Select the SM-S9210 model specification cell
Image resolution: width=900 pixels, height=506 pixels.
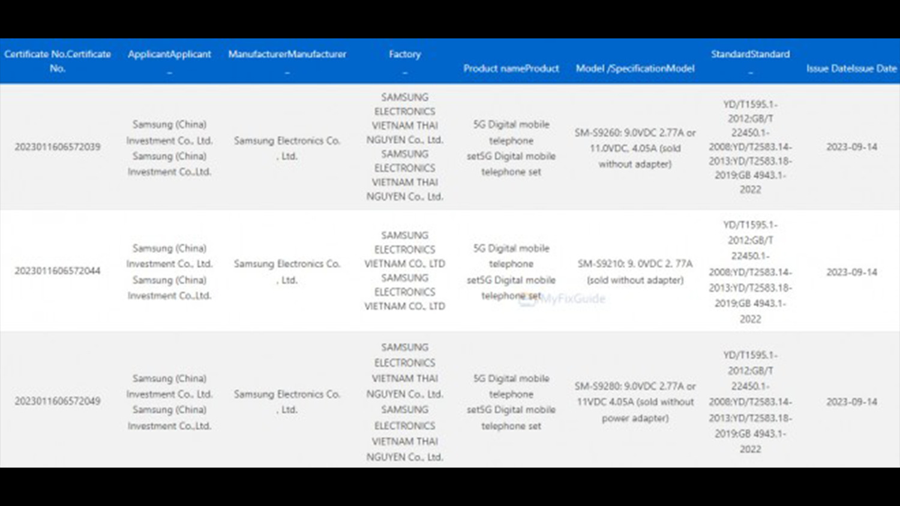635,272
